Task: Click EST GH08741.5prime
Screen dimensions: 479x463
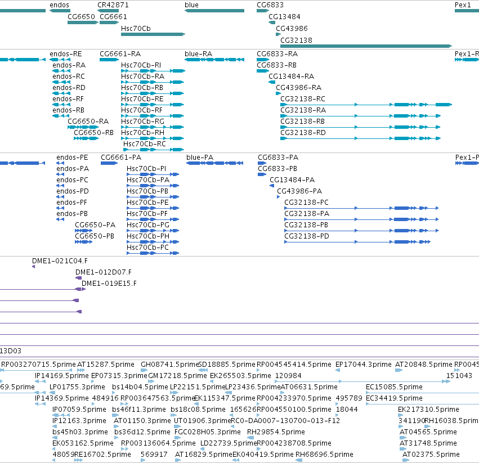Action: point(169,365)
